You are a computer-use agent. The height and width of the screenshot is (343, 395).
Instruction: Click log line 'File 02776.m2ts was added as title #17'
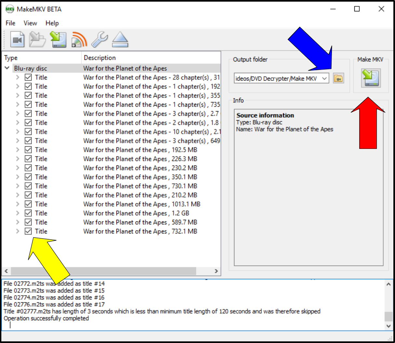click(x=54, y=304)
